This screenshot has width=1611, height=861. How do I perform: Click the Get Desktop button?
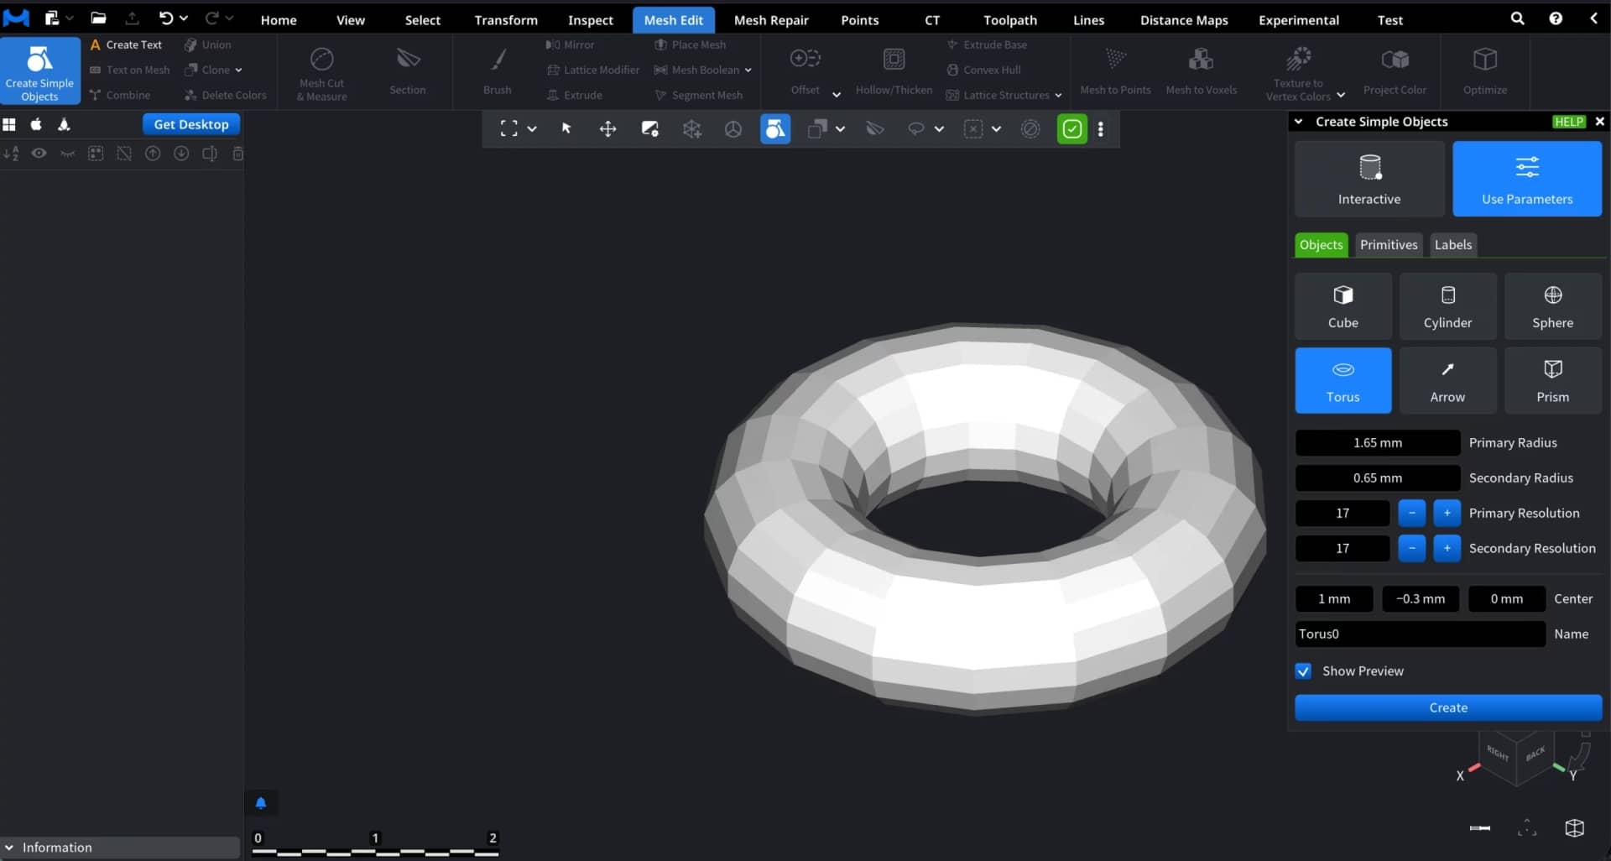[191, 124]
